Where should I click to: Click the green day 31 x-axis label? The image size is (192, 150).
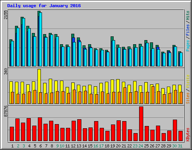[x=180, y=146]
